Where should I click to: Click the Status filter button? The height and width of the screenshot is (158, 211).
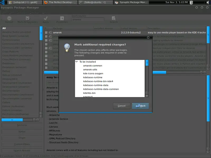point(22,131)
